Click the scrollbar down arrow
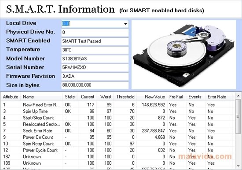The image size is (242, 170). pos(238,166)
